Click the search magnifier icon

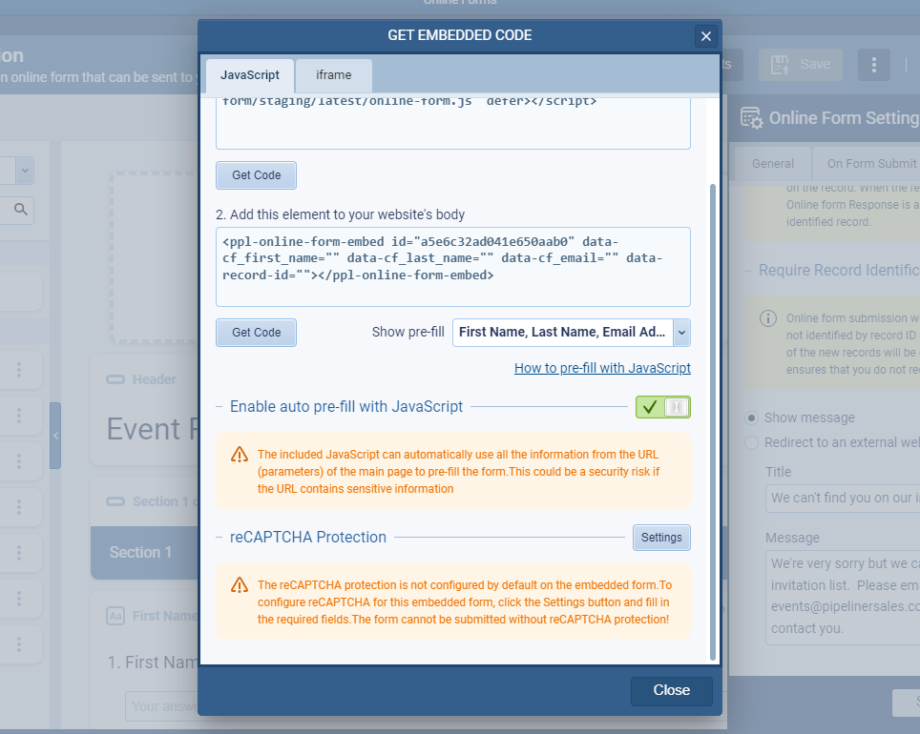tap(20, 209)
